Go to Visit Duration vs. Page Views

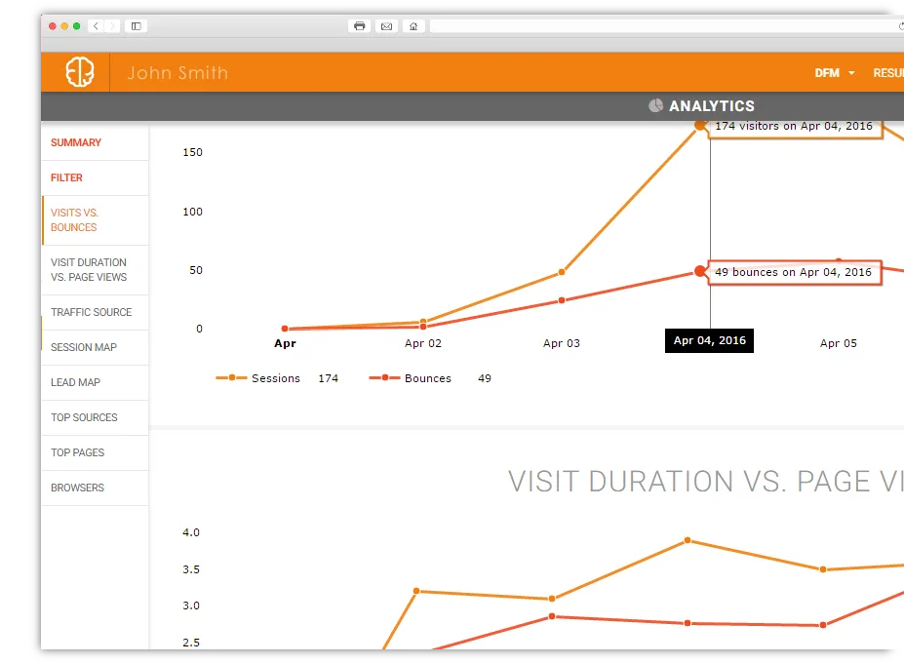click(x=96, y=270)
